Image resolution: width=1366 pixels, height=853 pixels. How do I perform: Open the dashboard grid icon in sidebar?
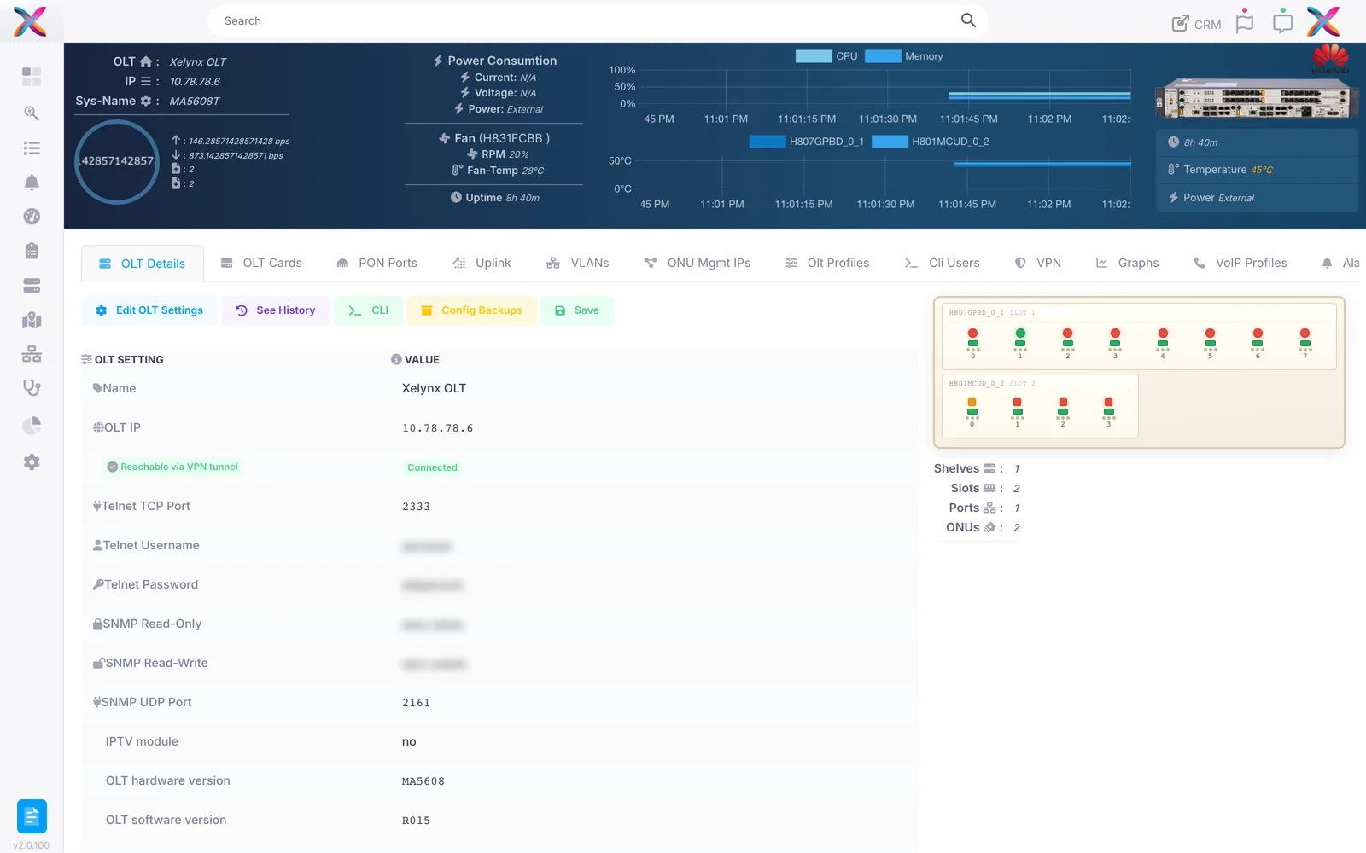click(32, 77)
